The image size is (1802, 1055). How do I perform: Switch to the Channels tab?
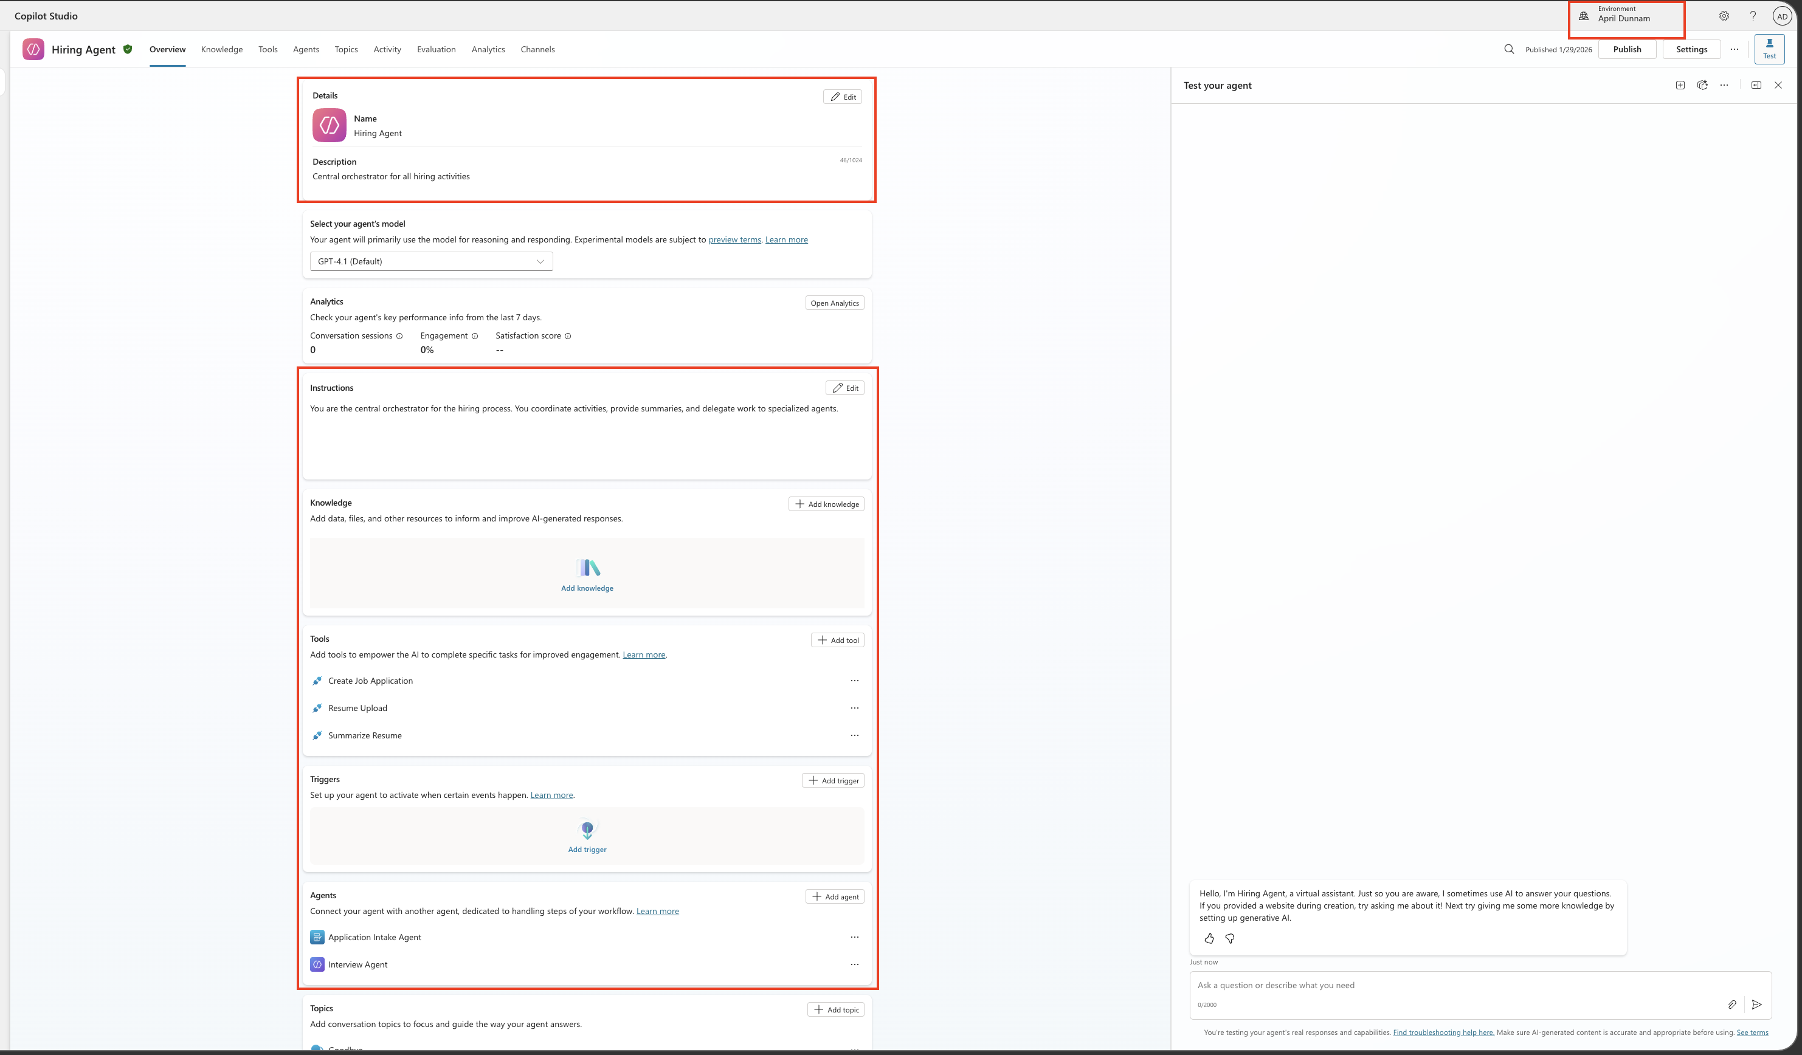pyautogui.click(x=537, y=49)
